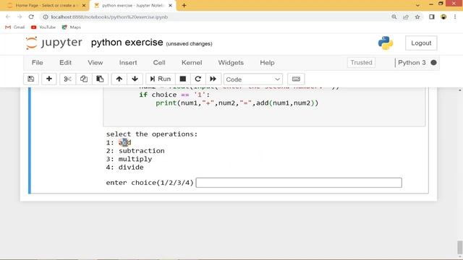Open the Widgets menu
The height and width of the screenshot is (260, 463).
point(231,63)
